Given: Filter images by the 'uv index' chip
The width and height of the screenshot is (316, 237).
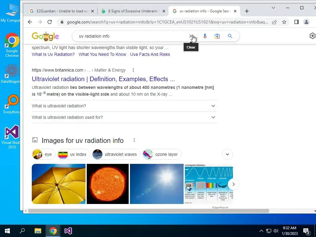Looking at the screenshot, I should pos(73,154).
